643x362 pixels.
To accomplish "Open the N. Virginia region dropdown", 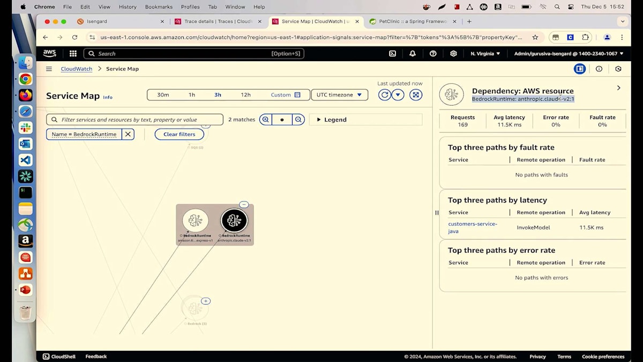I will [x=485, y=54].
